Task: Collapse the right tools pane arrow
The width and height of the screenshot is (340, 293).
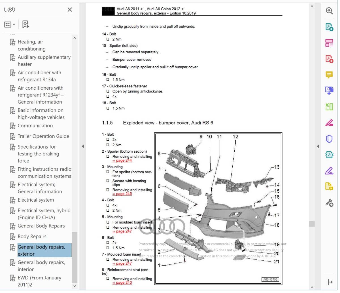Action: coord(318,146)
